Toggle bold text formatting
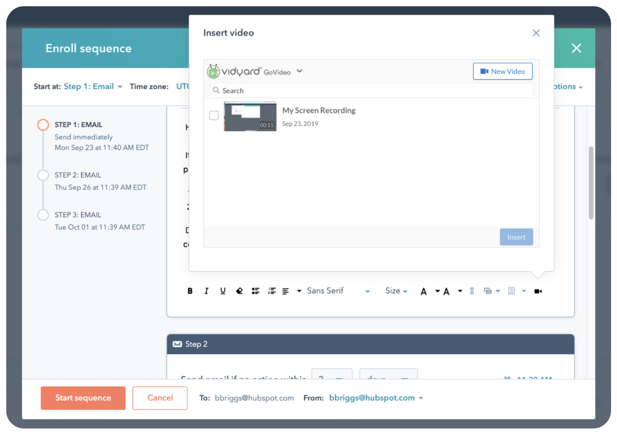The width and height of the screenshot is (617, 433). pos(190,291)
